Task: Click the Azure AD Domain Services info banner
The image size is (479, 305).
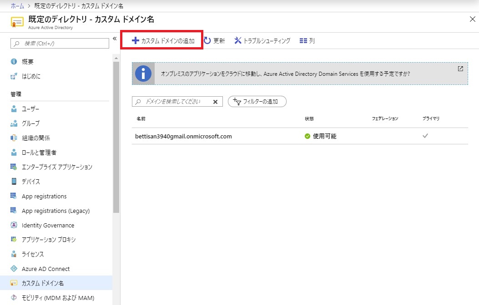Action: coord(300,74)
